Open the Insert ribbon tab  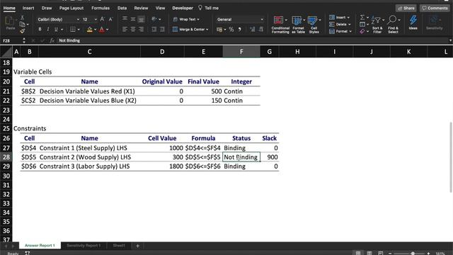(28, 8)
